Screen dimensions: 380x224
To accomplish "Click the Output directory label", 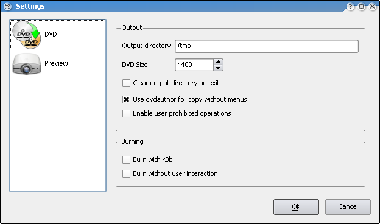I will (x=146, y=46).
